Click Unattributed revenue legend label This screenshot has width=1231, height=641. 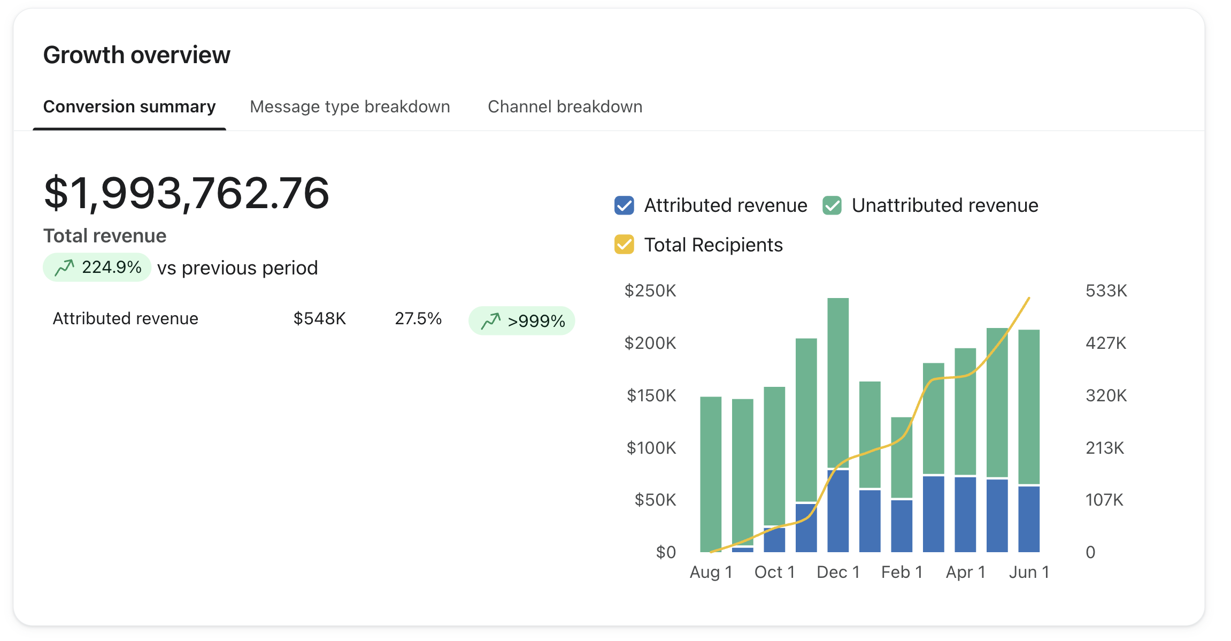click(x=945, y=205)
